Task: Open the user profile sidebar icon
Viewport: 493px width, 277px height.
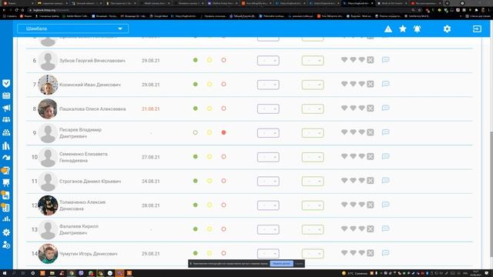Action: pyautogui.click(x=6, y=245)
